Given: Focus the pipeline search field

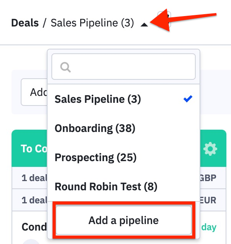Looking at the screenshot, I should (124, 67).
